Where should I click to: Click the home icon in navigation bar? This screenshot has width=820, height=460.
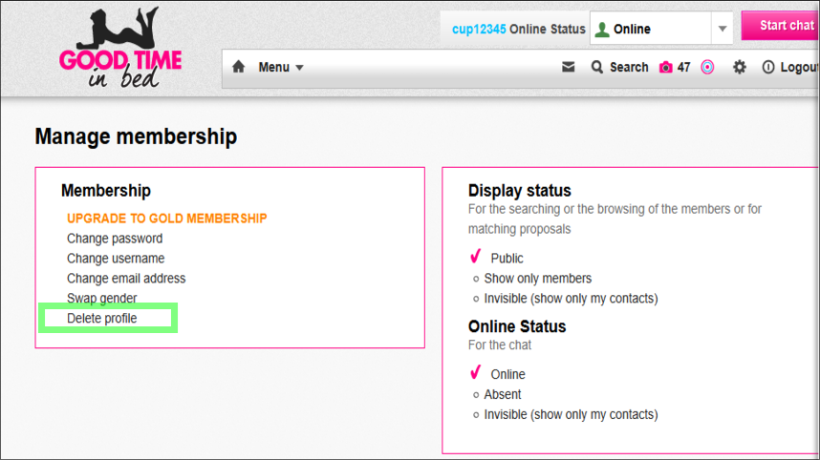tap(239, 68)
